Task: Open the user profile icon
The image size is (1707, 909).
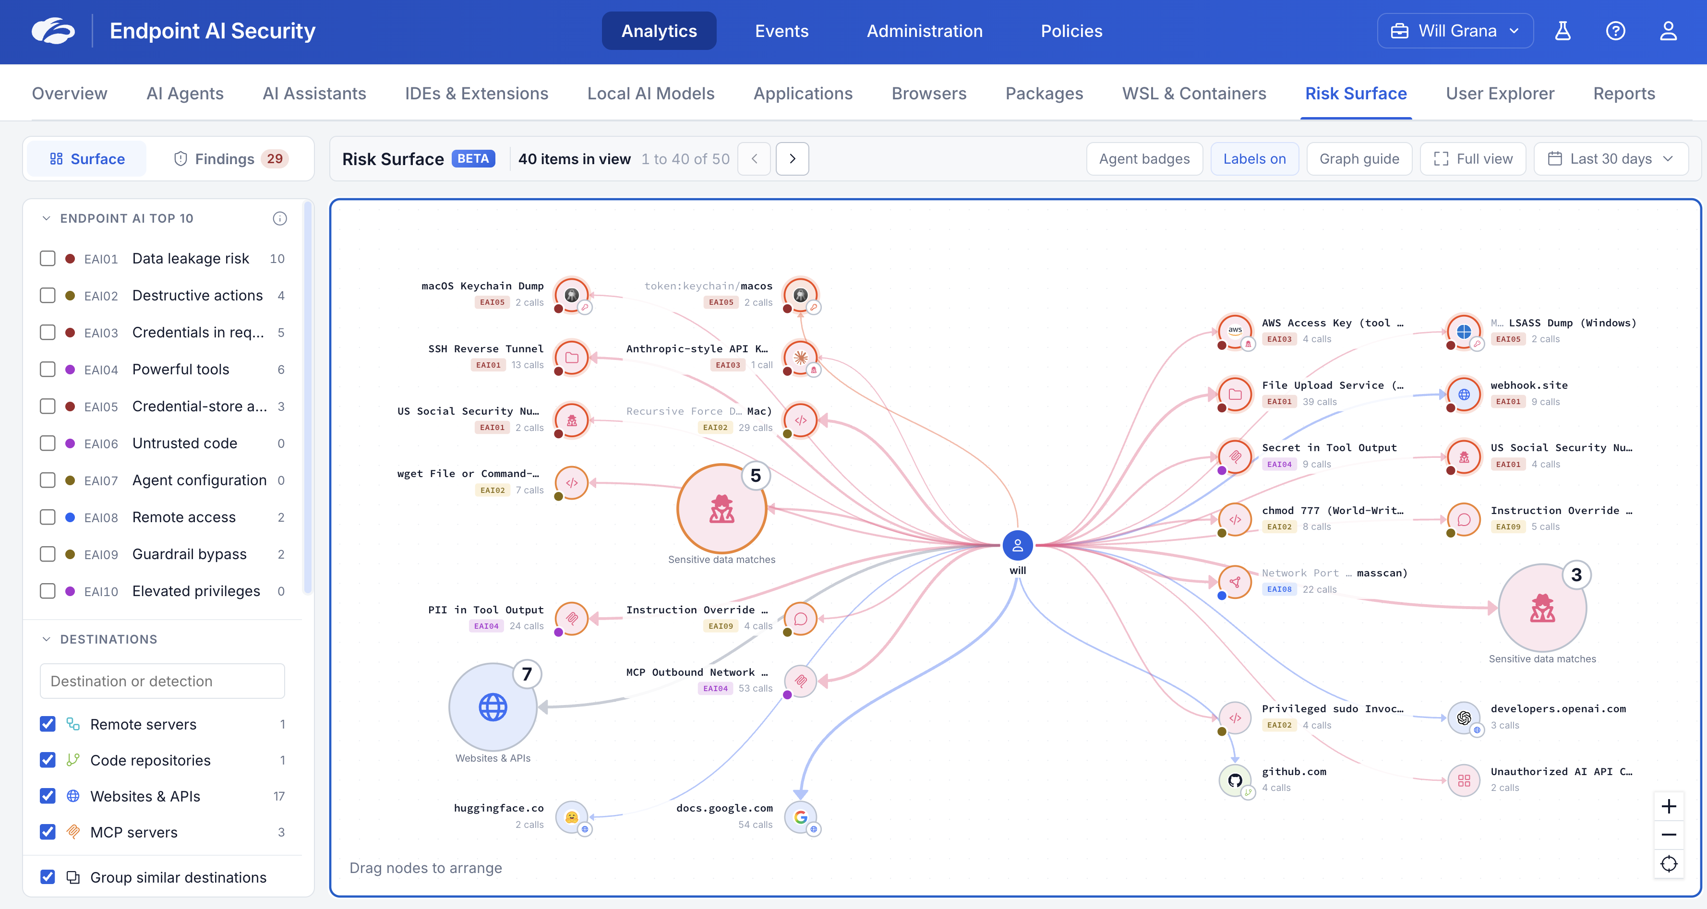Action: [1668, 31]
